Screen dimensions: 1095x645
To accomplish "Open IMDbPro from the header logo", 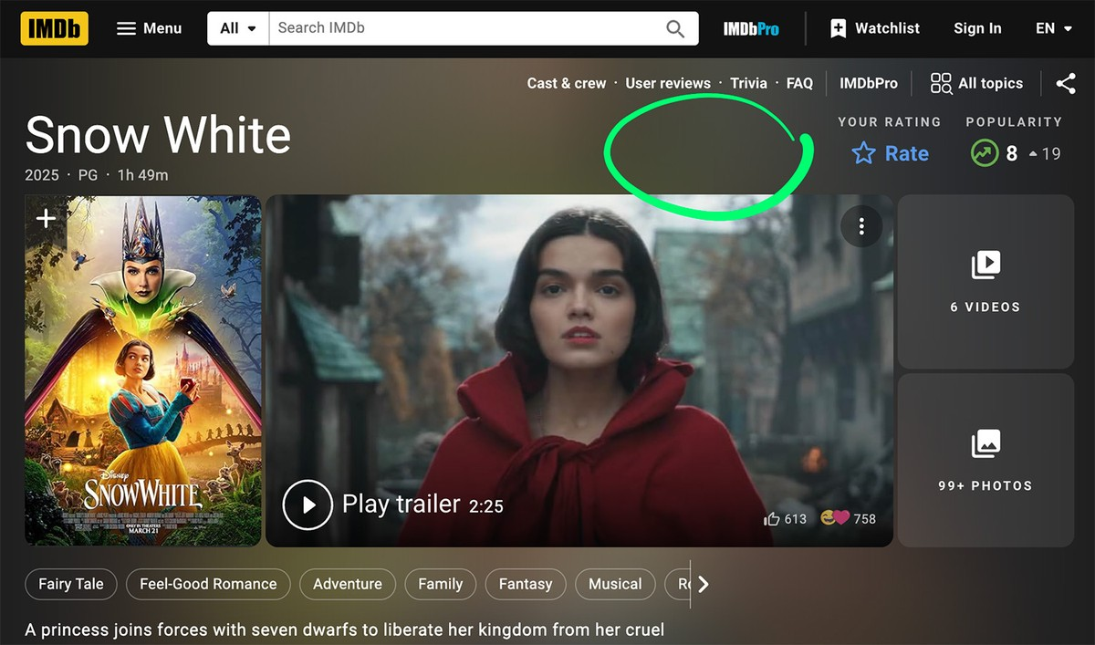I will (751, 28).
